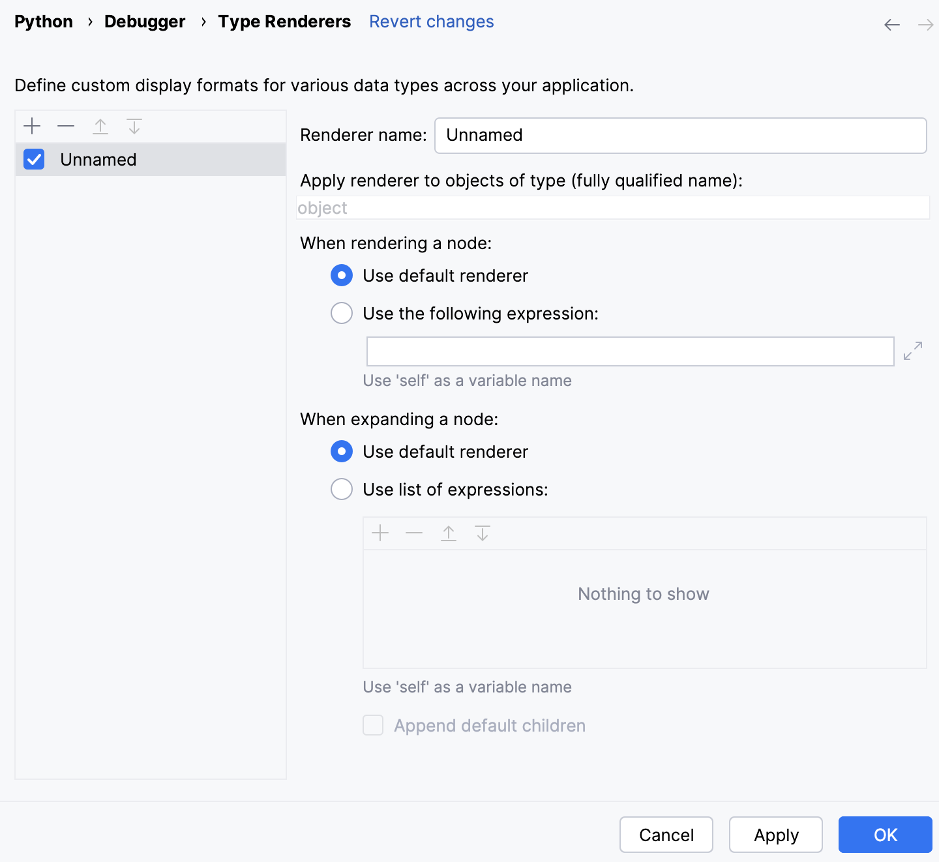Navigate forward in settings history
The width and height of the screenshot is (939, 862).
coord(925,25)
